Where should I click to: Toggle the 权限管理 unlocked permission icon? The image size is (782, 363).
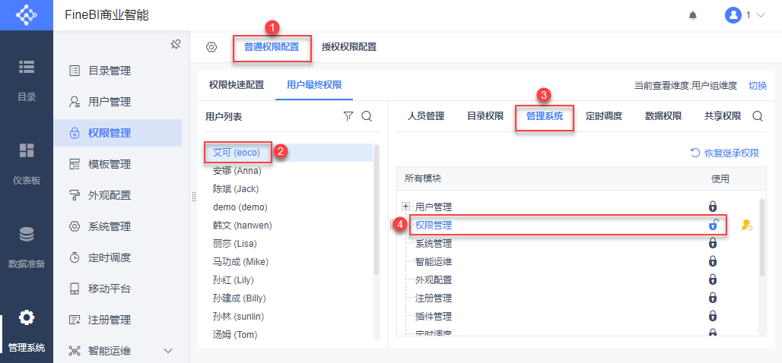click(714, 225)
